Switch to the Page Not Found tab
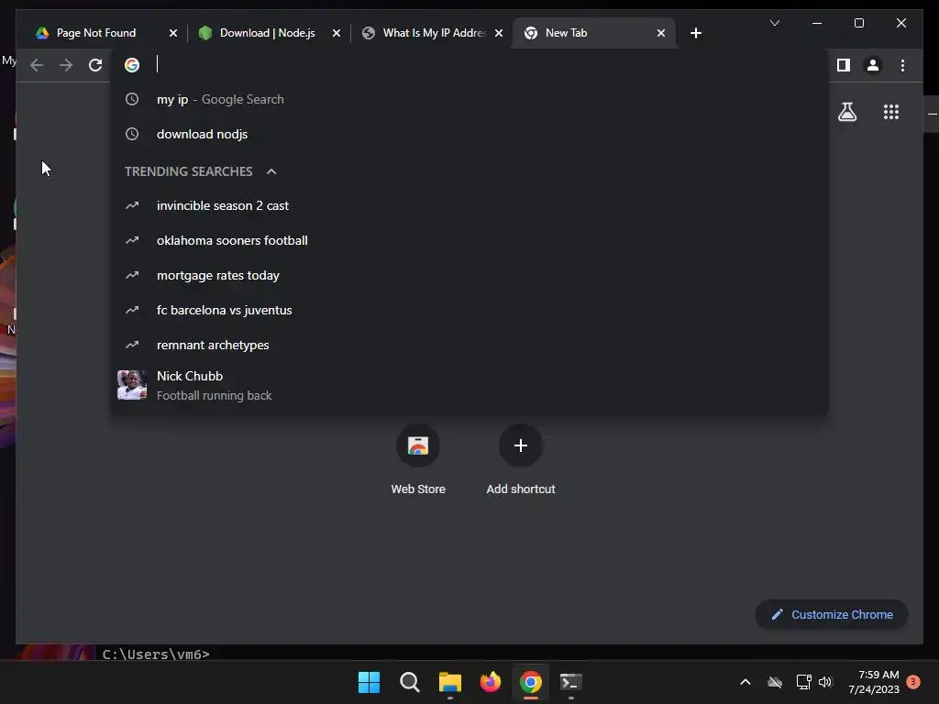This screenshot has width=939, height=704. [95, 33]
